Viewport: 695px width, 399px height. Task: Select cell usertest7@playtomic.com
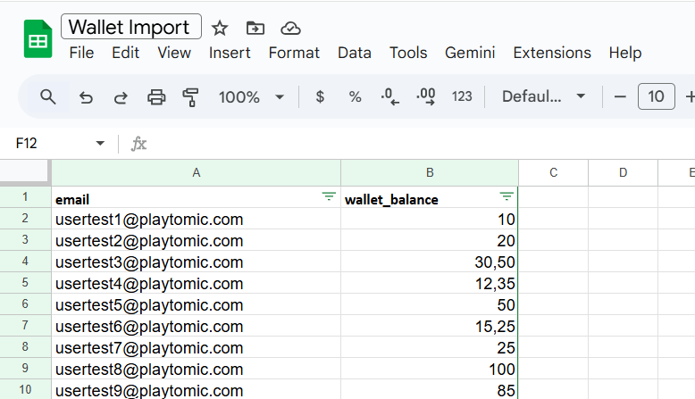pyautogui.click(x=196, y=347)
